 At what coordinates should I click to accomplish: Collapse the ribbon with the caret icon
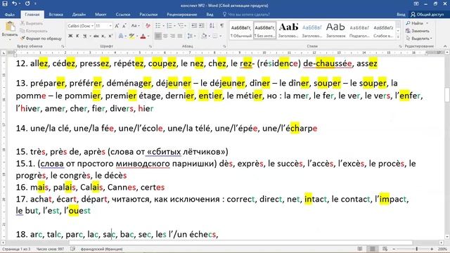point(445,46)
